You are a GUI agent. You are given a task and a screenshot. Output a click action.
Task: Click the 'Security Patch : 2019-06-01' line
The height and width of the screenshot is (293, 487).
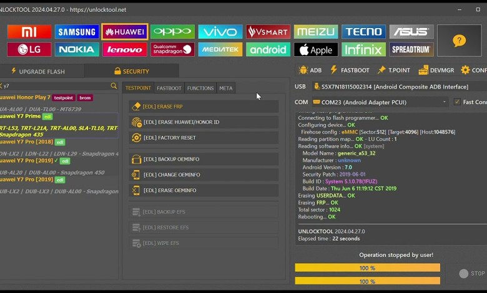tap(334, 175)
